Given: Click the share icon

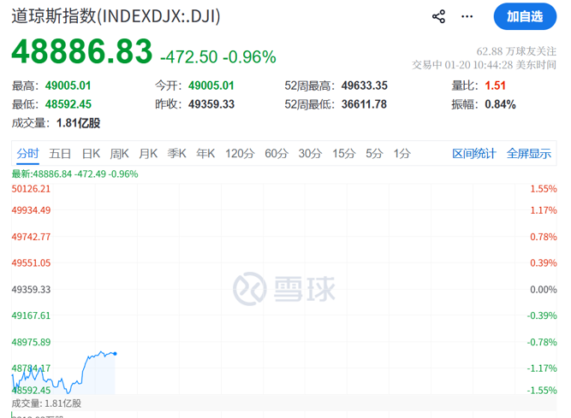Looking at the screenshot, I should tap(439, 16).
